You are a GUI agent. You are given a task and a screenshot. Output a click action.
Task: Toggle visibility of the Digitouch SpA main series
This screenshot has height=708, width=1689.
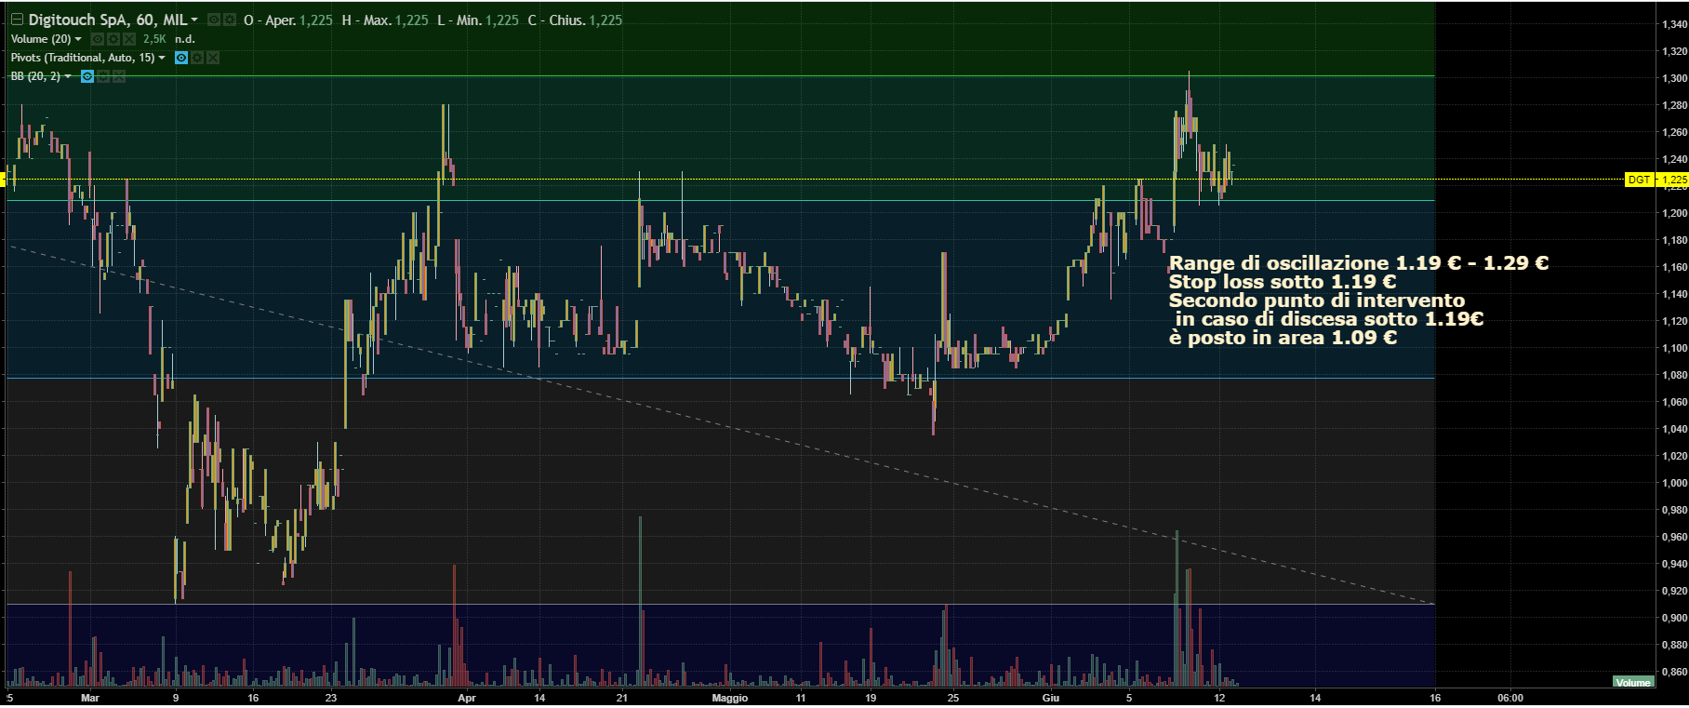coord(214,20)
